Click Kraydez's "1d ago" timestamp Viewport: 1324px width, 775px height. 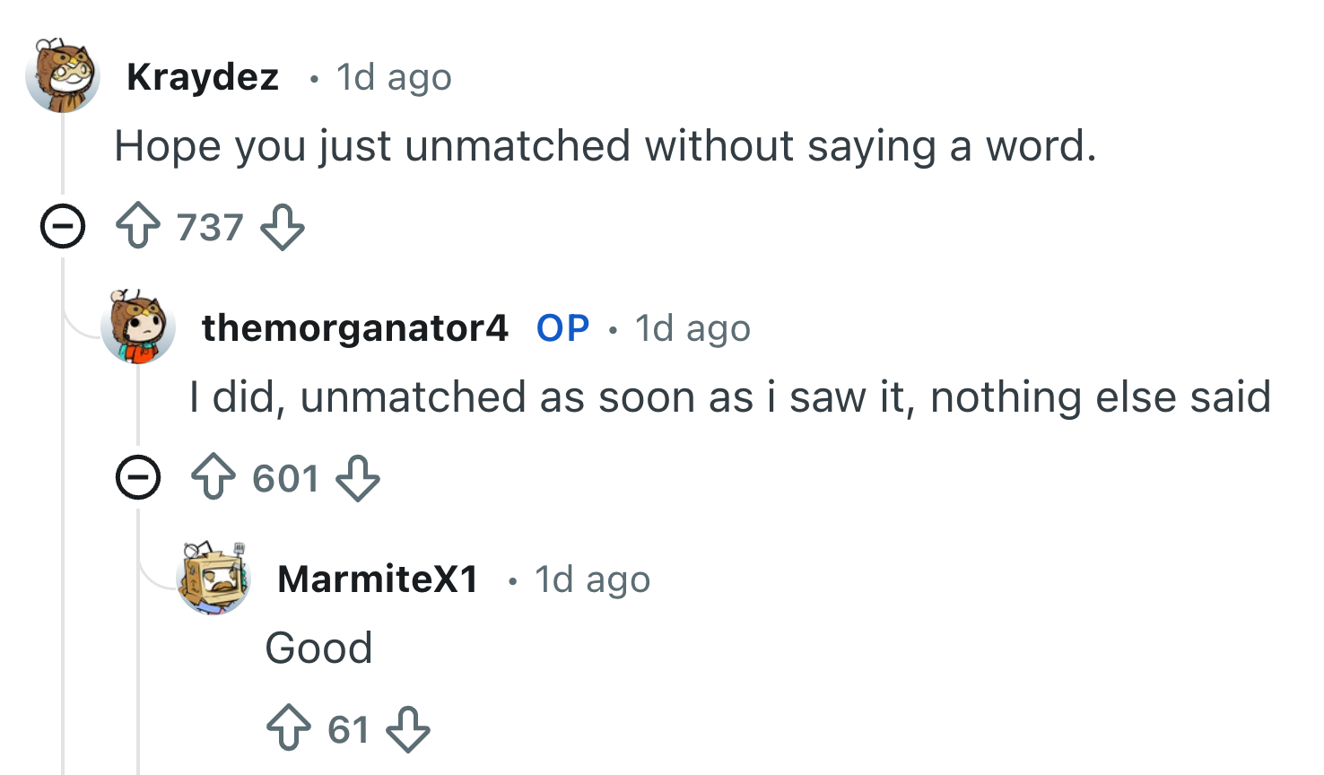tap(394, 77)
